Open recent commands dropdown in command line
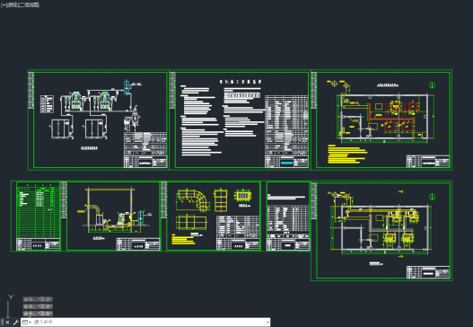The height and width of the screenshot is (327, 473). point(27,323)
